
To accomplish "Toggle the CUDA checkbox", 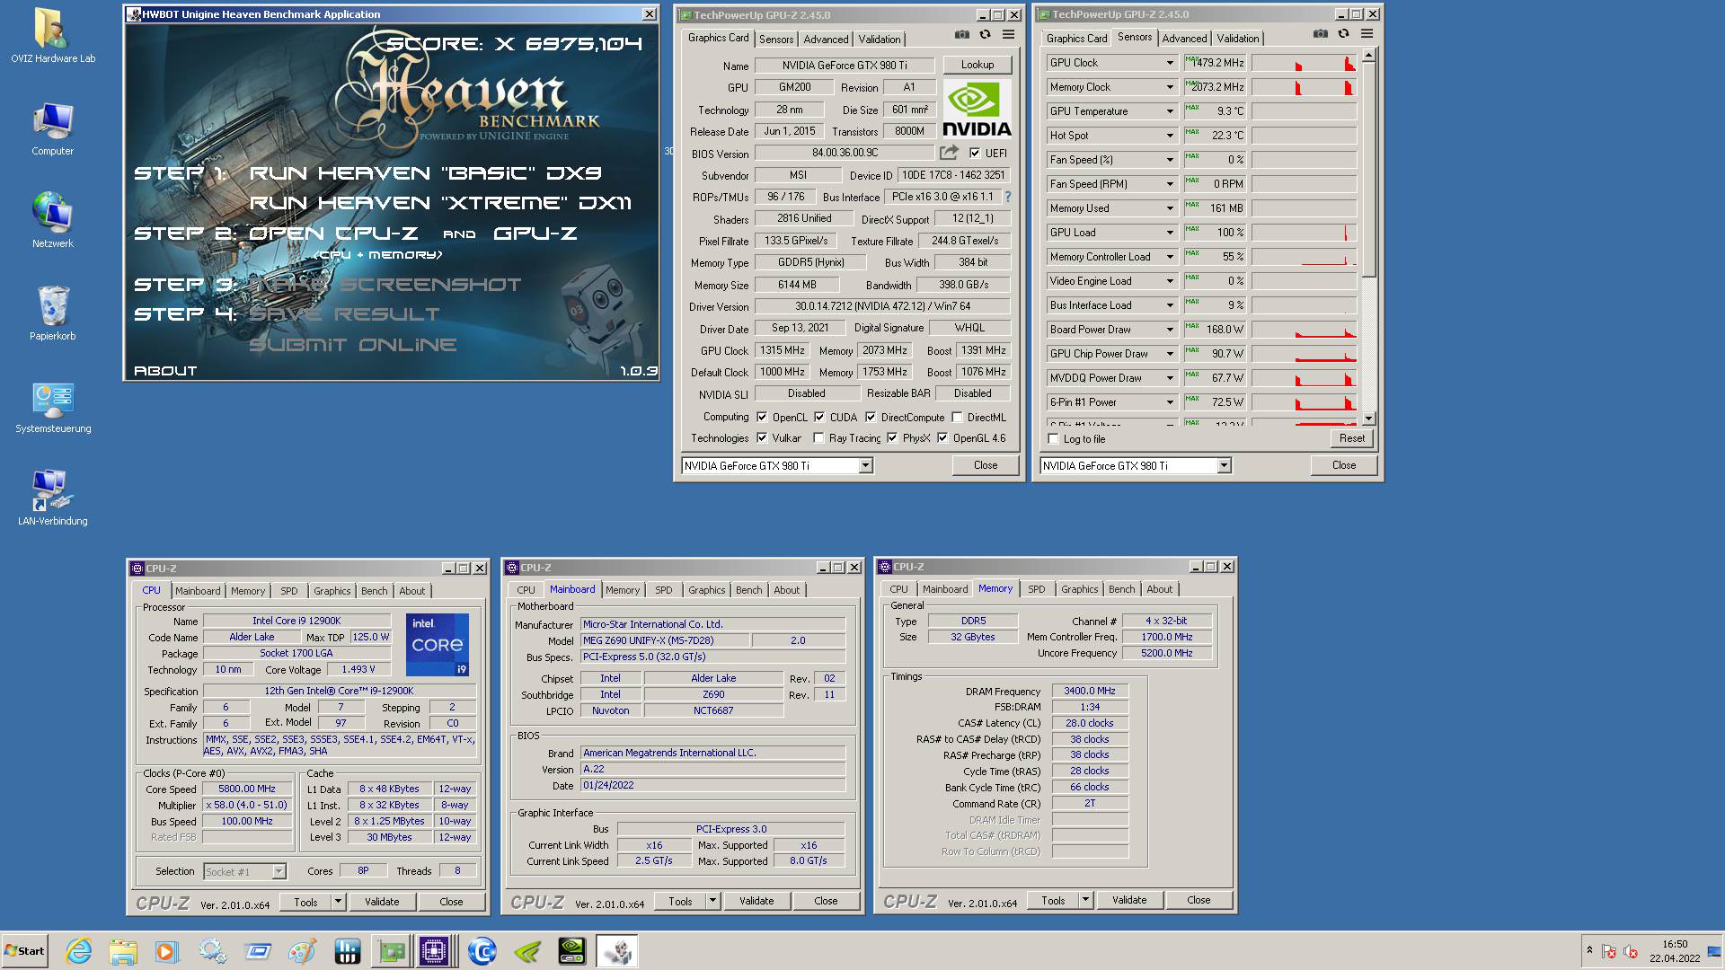I will [x=819, y=417].
